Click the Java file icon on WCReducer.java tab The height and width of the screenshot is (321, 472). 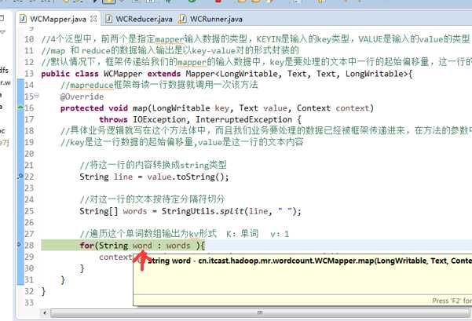pyautogui.click(x=109, y=19)
